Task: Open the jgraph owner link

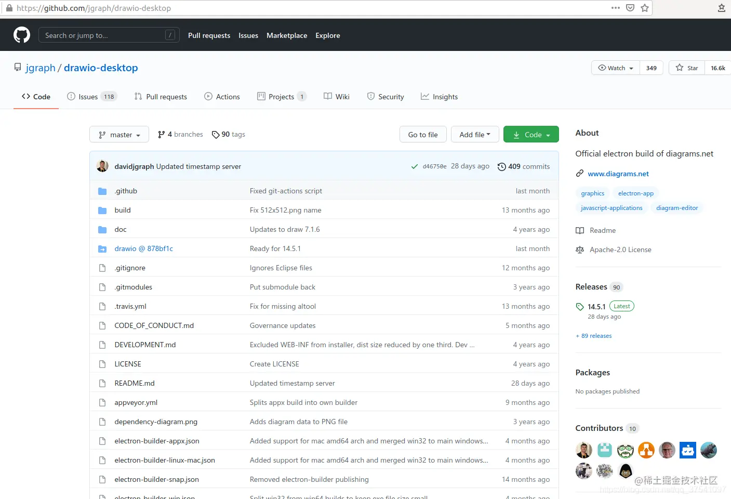Action: point(41,68)
